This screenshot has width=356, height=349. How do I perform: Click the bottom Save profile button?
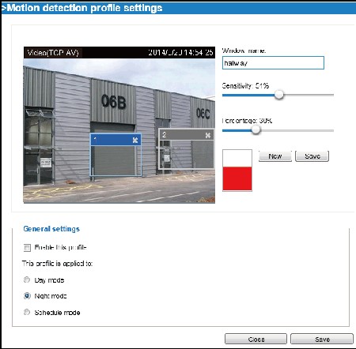pos(322,339)
